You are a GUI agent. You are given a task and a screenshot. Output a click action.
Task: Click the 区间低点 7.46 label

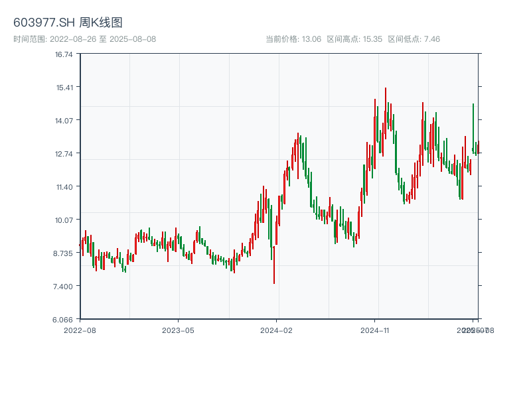[414, 39]
